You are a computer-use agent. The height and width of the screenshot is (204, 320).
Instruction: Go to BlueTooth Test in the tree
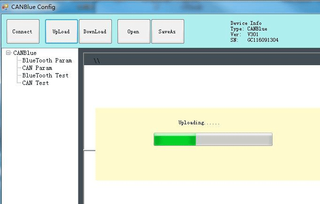tap(45, 76)
